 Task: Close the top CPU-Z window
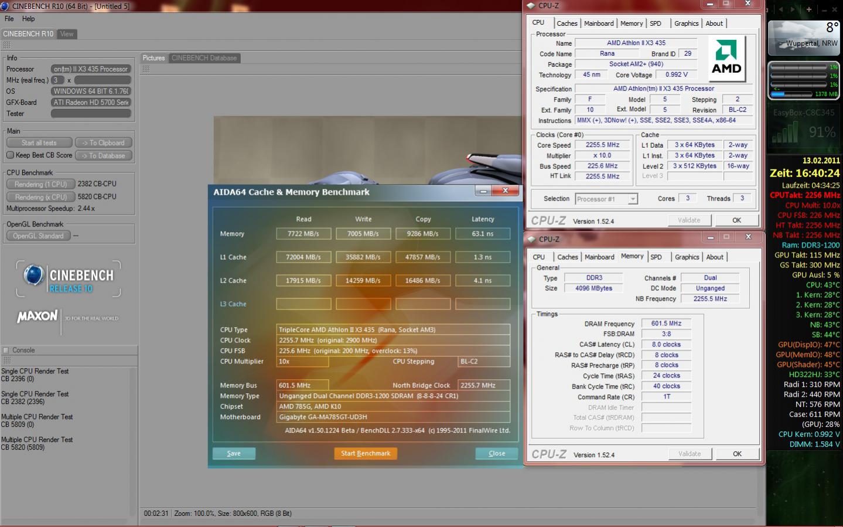(748, 4)
